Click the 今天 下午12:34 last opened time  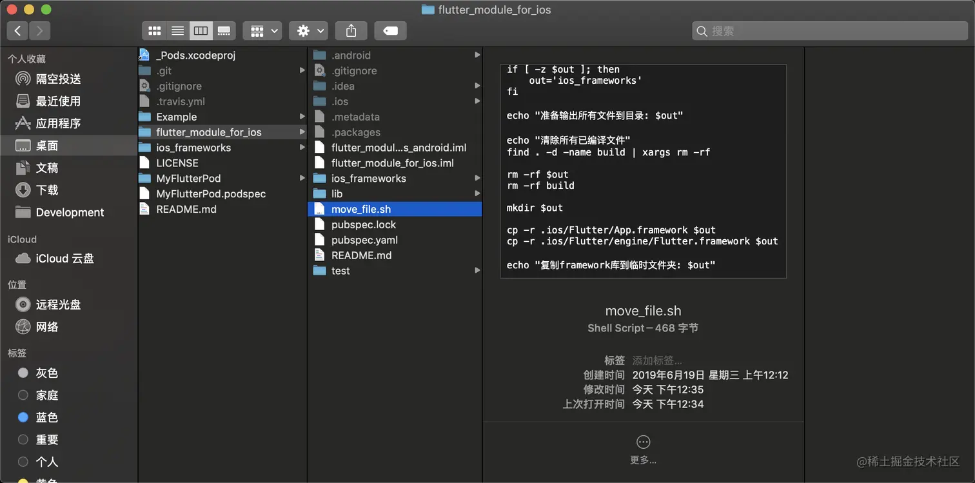click(668, 404)
